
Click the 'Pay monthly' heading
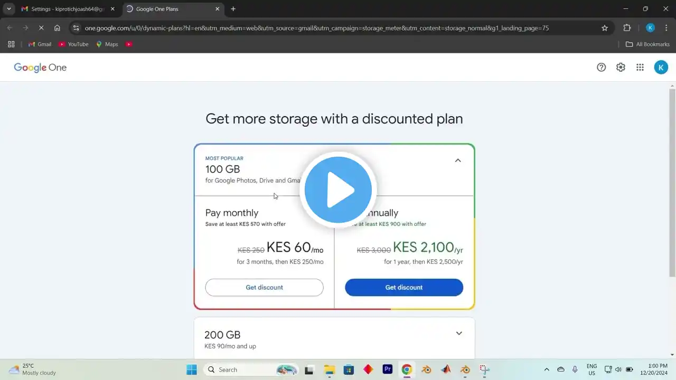[232, 213]
